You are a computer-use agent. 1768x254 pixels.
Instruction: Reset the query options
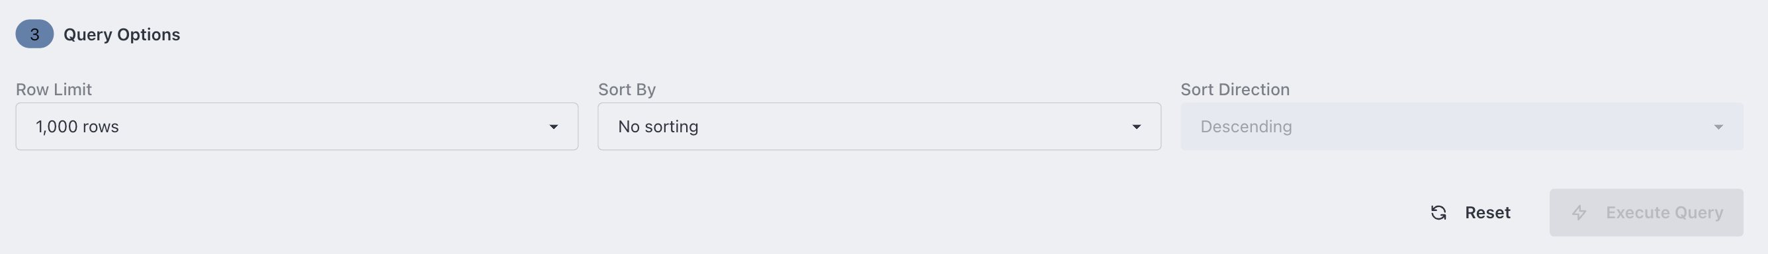coord(1470,213)
